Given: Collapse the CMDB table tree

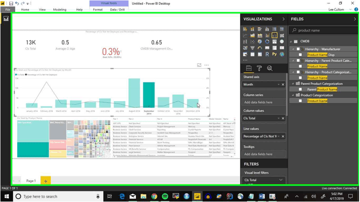Looking at the screenshot, I should 291,41.
